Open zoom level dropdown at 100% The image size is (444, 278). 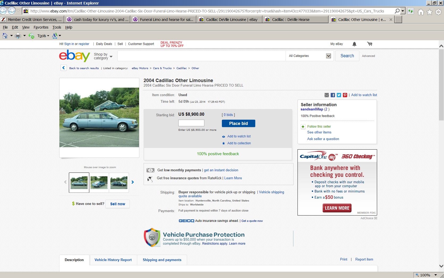pos(436,275)
